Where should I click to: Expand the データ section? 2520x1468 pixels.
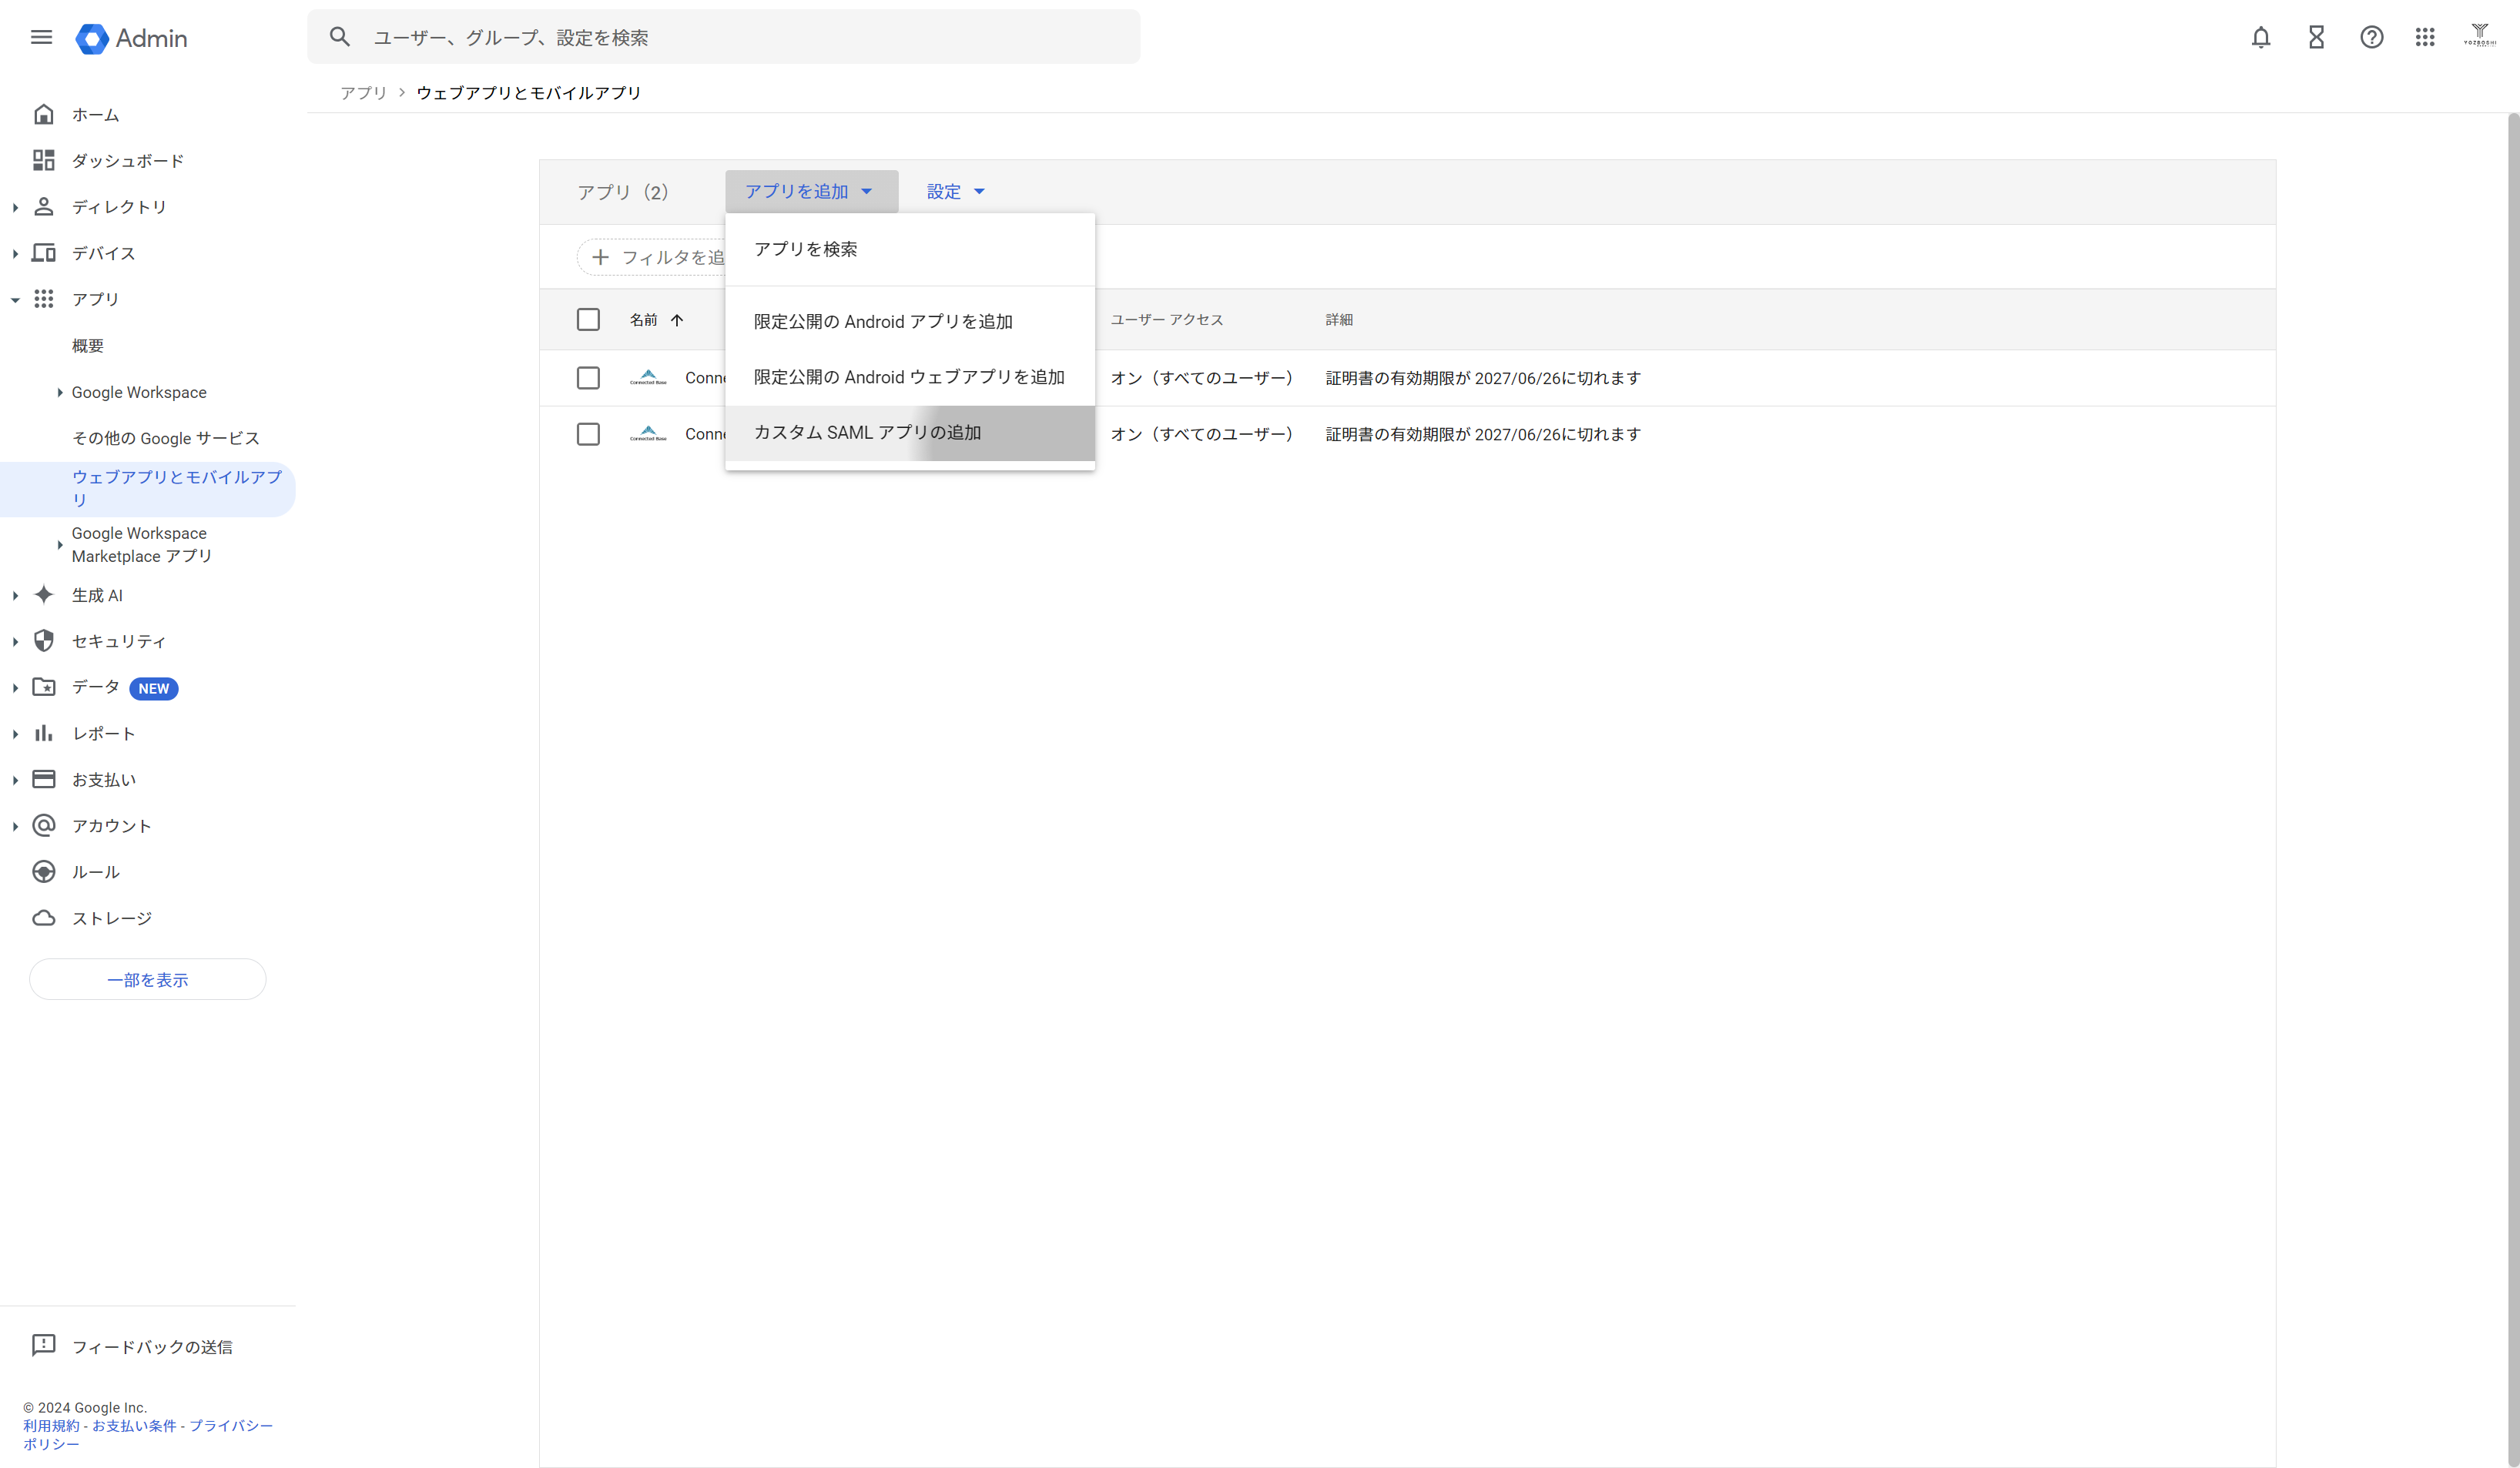(x=15, y=687)
